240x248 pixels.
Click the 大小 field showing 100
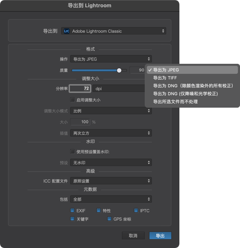click(x=80, y=122)
